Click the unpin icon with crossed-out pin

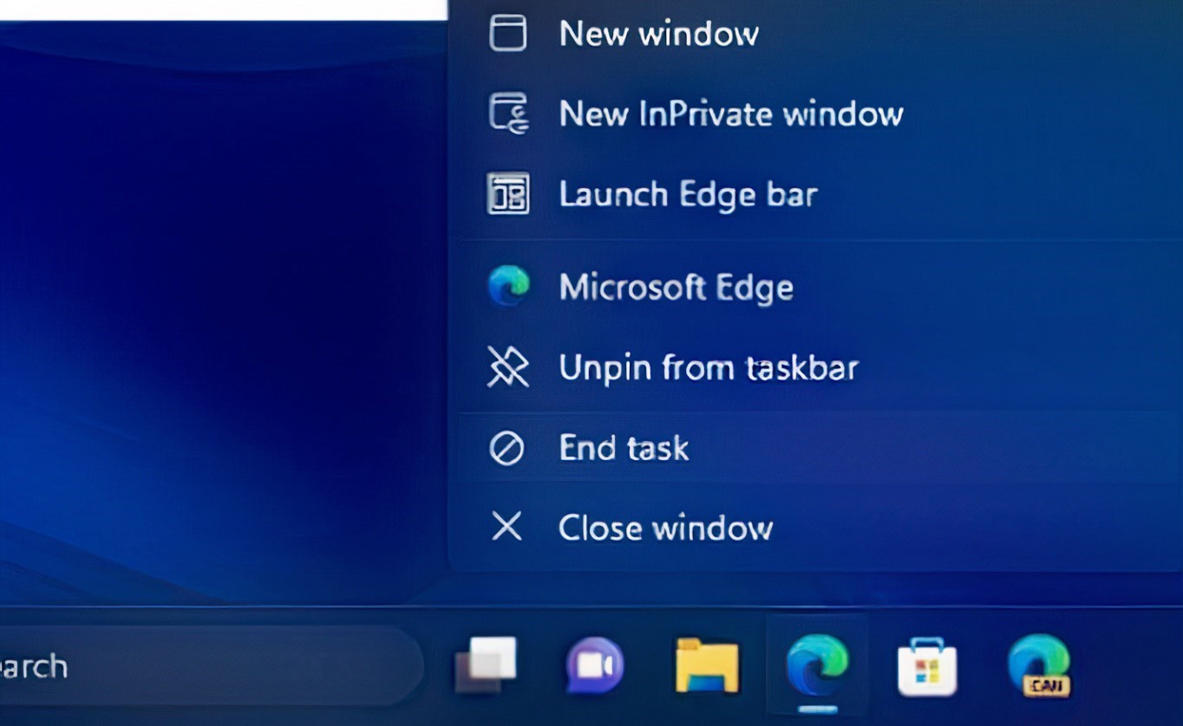point(507,368)
